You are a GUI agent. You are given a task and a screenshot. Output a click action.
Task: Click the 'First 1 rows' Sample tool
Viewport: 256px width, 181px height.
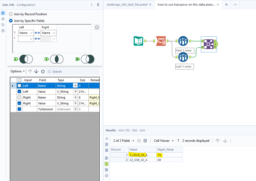pos(183,41)
